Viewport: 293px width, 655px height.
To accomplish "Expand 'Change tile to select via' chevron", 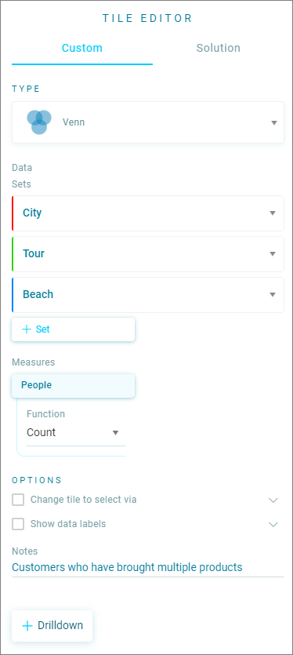I will tap(273, 500).
